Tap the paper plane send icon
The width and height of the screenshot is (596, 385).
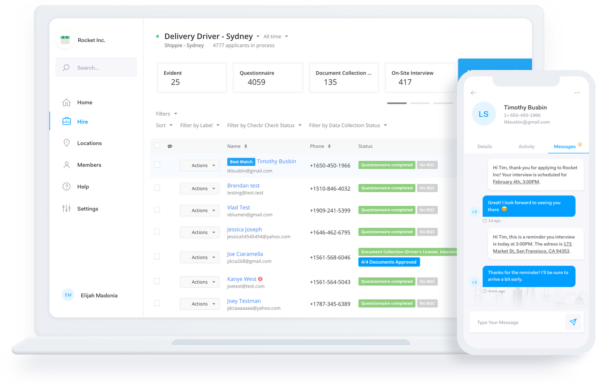tap(573, 322)
